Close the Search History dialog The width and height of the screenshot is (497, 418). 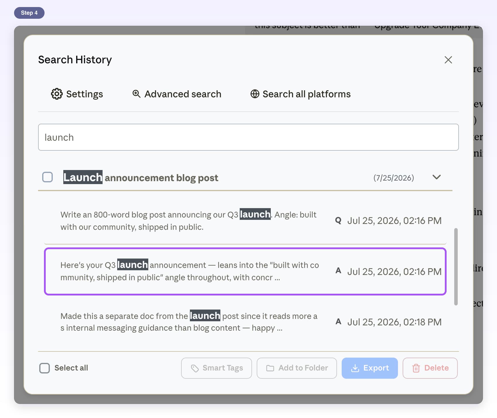(448, 60)
